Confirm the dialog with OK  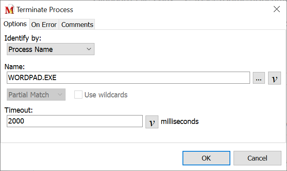[206, 158]
